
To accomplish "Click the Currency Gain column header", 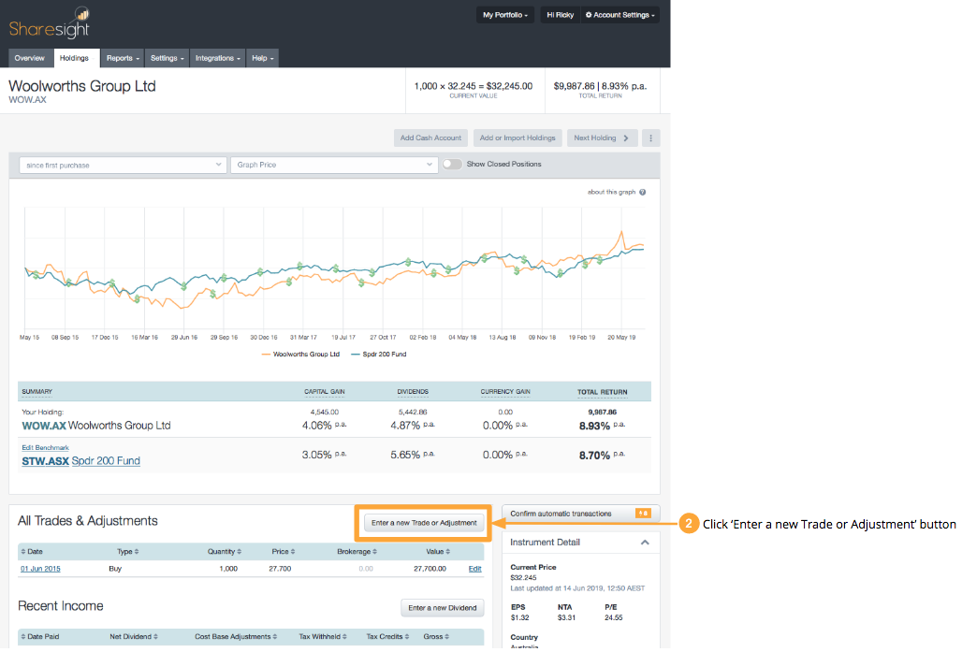I will tap(505, 391).
